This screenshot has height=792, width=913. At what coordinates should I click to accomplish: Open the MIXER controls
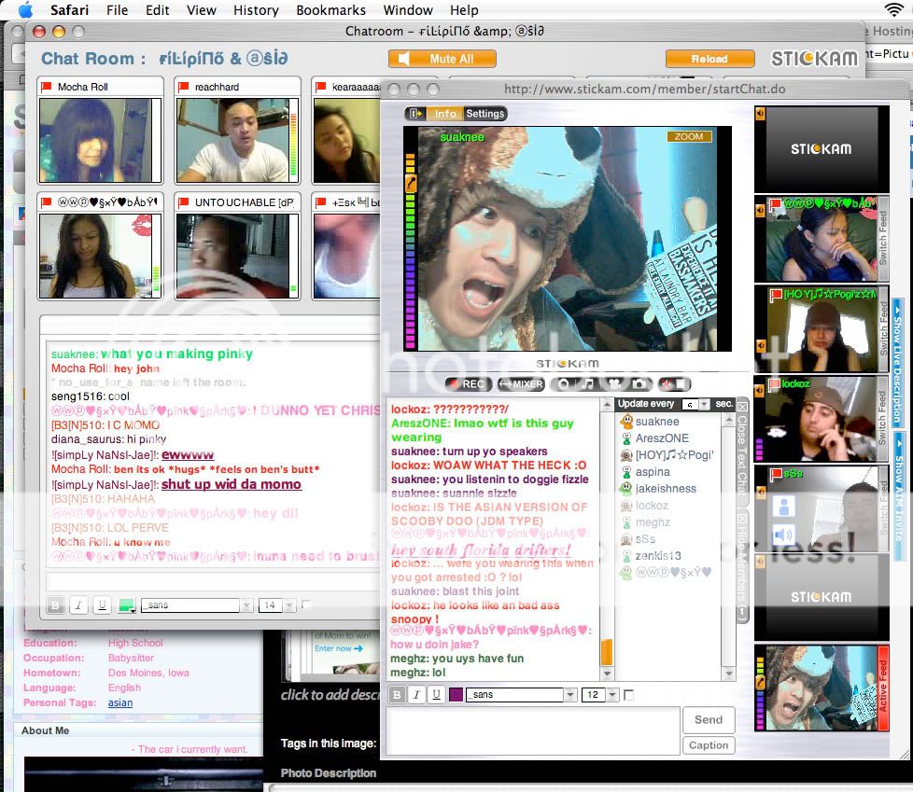[519, 383]
